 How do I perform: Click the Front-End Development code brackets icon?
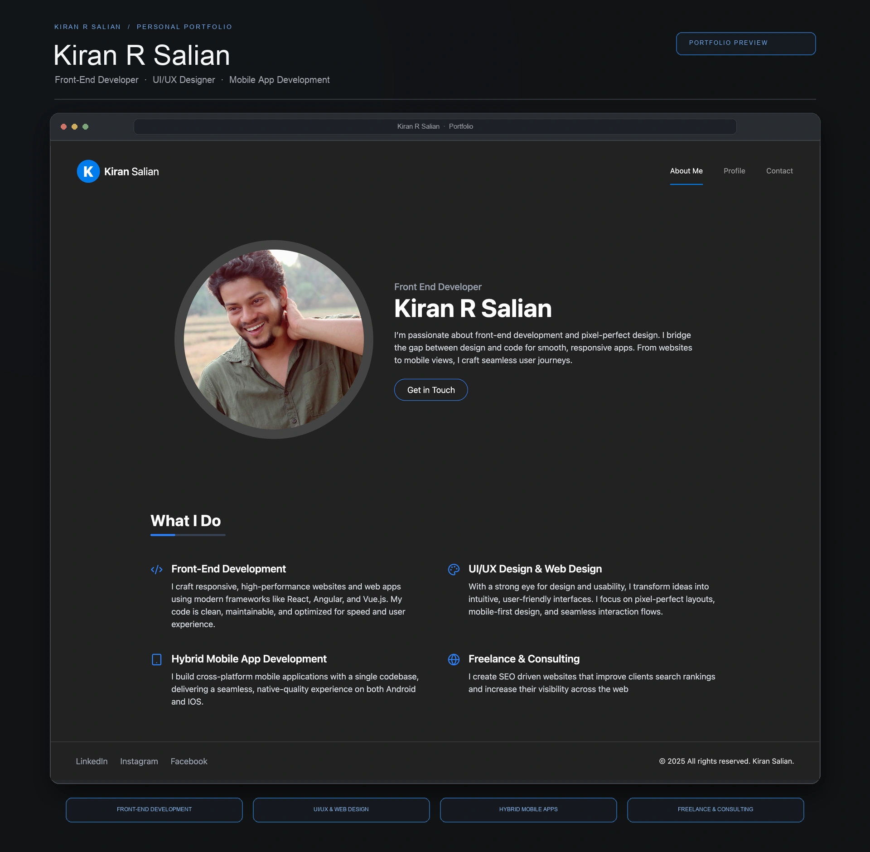(x=156, y=570)
